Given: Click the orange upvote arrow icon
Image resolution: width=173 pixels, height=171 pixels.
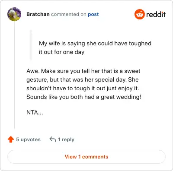Looking at the screenshot, I should pos(11,139).
